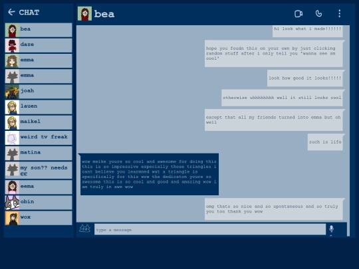Click lauen's avatar thumbnail
This screenshot has width=359, height=269.
click(12, 107)
